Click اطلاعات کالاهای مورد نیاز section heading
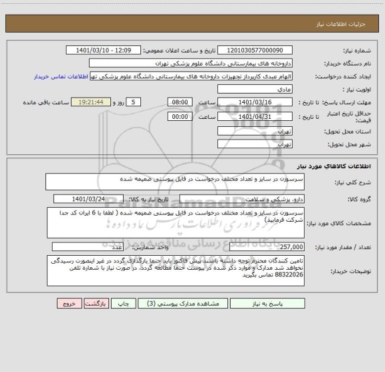Image resolution: width=385 pixels, height=372 pixels. point(334,166)
